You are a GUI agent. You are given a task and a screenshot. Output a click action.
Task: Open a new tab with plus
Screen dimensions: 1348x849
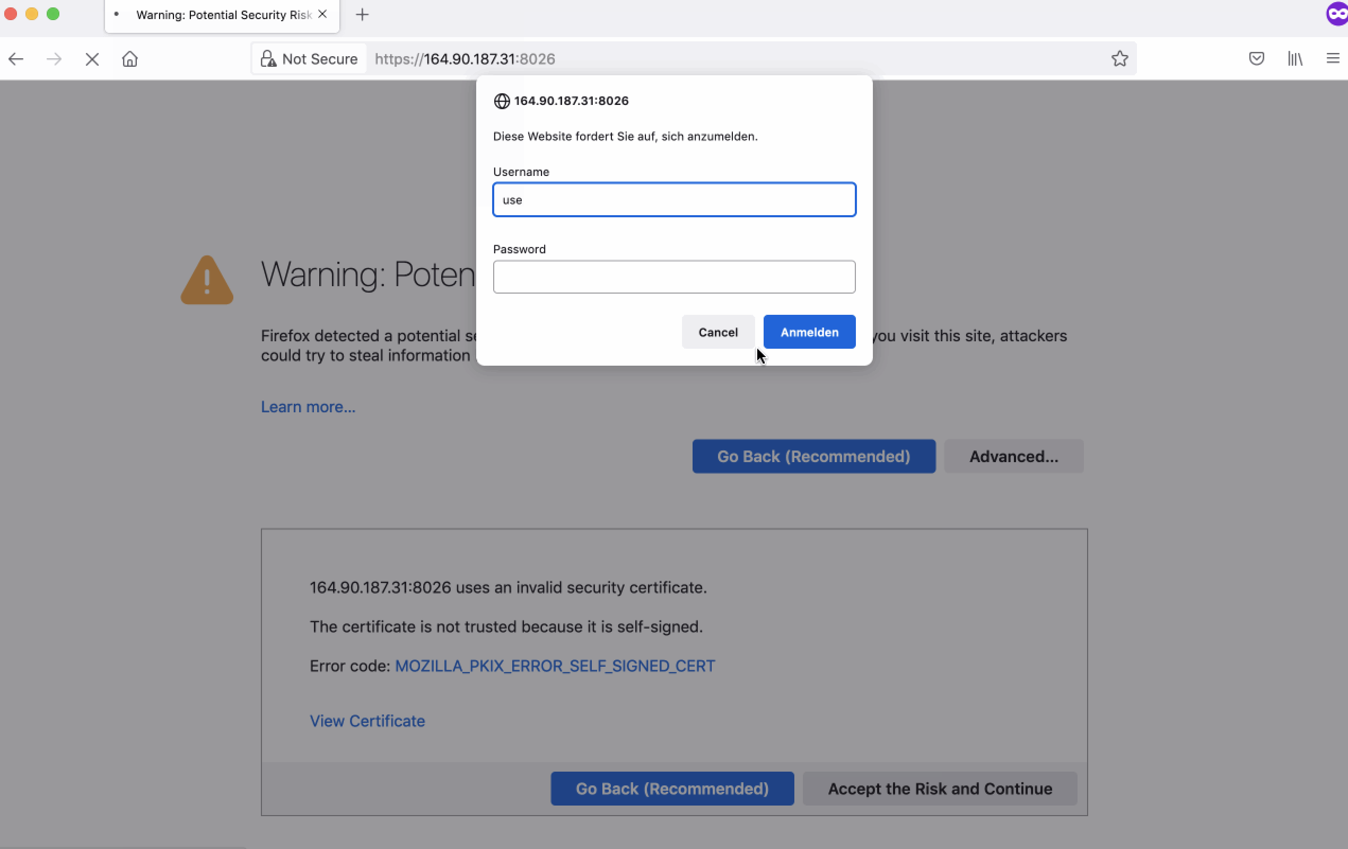click(362, 14)
